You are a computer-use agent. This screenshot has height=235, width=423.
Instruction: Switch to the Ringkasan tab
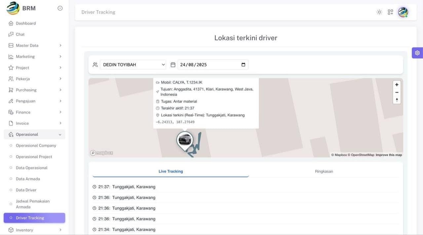[324, 172]
